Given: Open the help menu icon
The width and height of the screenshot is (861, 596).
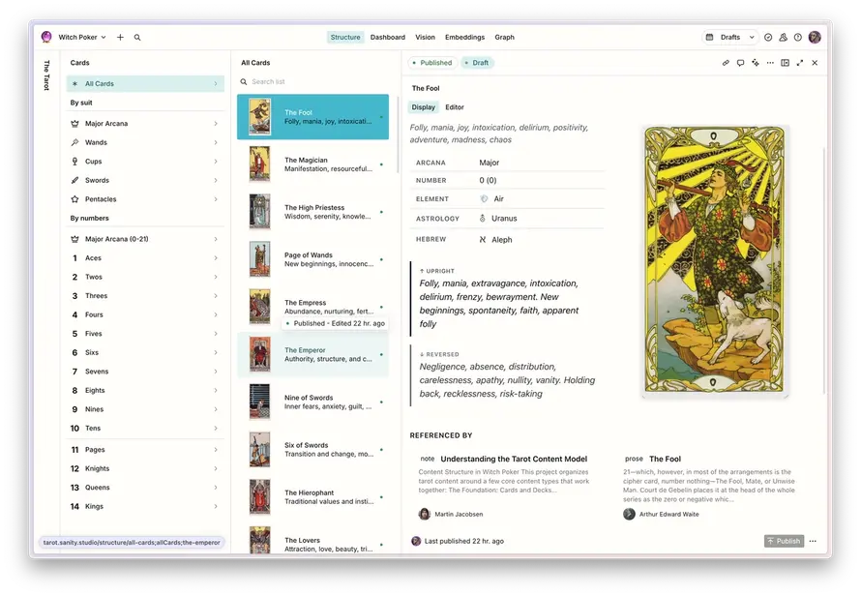Looking at the screenshot, I should click(798, 37).
